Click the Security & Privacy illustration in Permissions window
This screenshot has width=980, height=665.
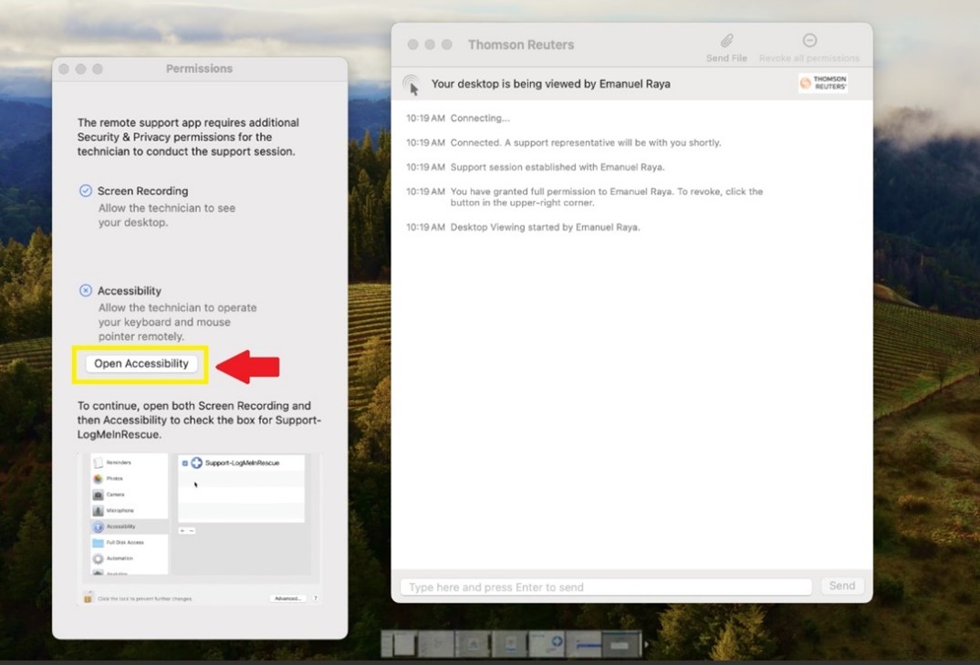tap(199, 529)
